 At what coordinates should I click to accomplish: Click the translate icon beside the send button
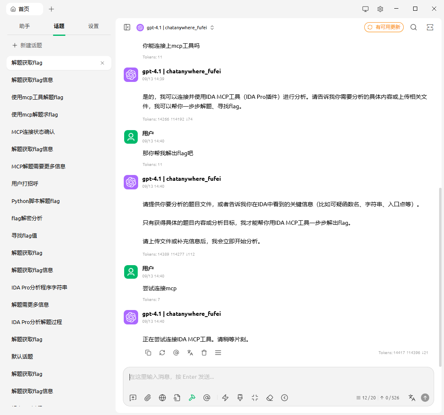tap(412, 398)
